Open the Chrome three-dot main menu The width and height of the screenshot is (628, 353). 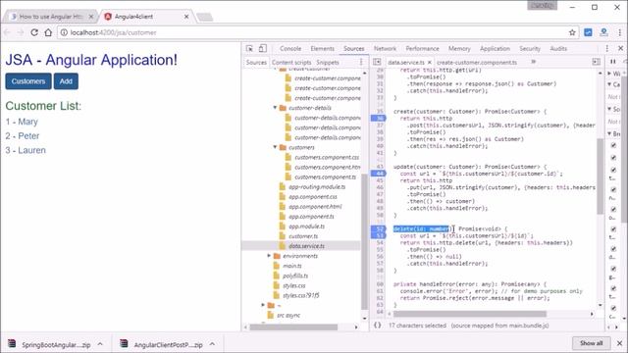click(620, 32)
